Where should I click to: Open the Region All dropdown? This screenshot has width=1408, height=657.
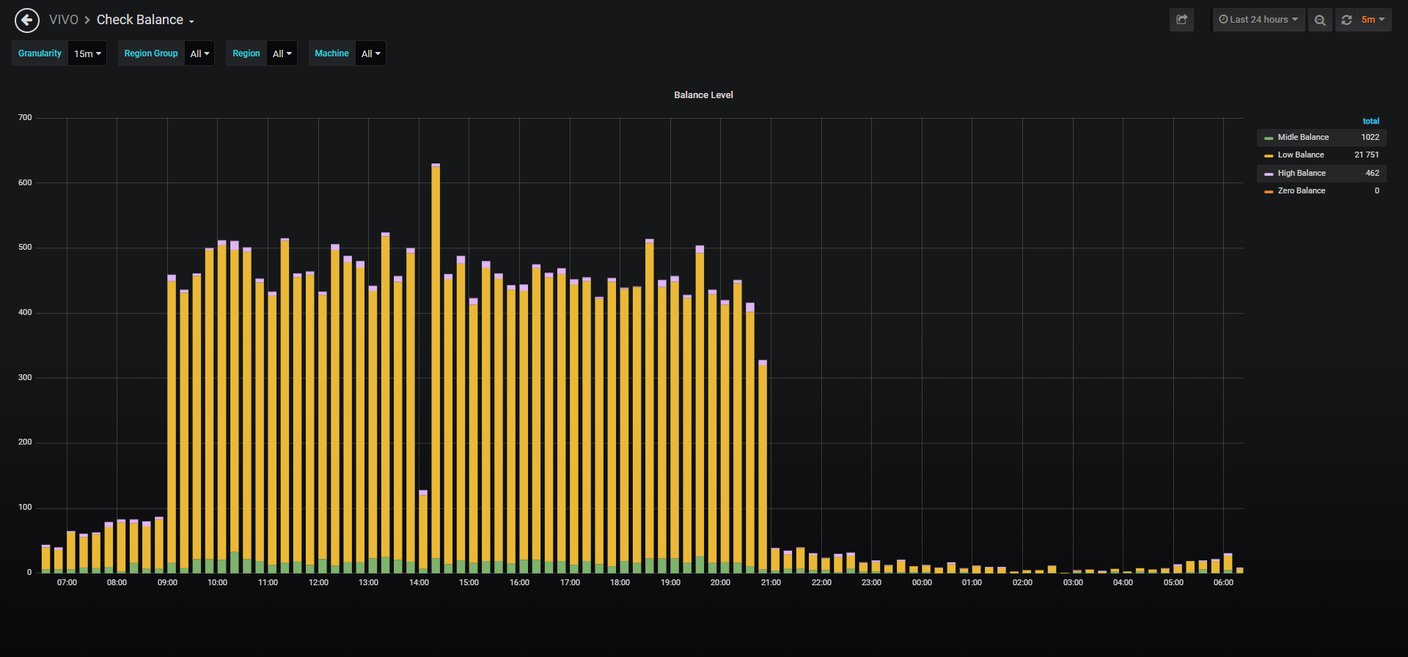[282, 53]
